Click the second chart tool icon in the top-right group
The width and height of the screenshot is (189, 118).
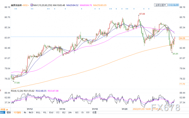(x=172, y=5)
